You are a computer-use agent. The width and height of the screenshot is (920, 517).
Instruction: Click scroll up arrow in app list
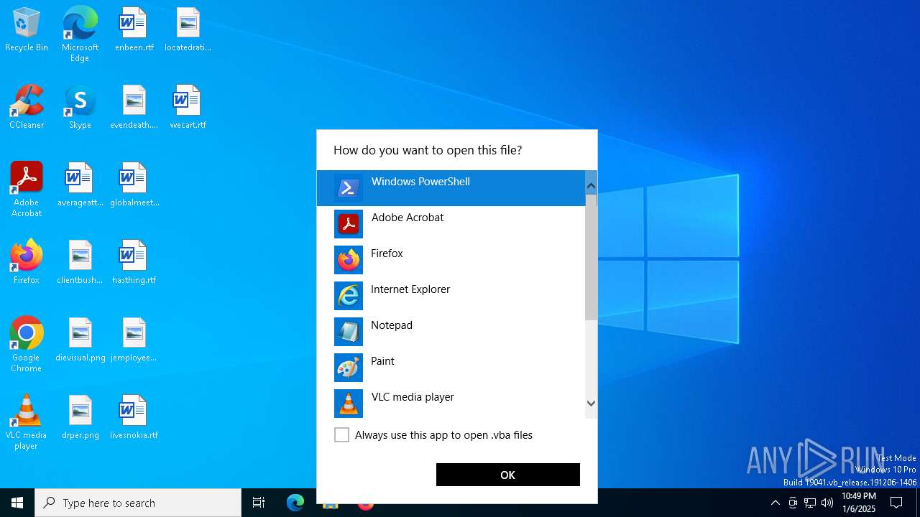click(591, 187)
